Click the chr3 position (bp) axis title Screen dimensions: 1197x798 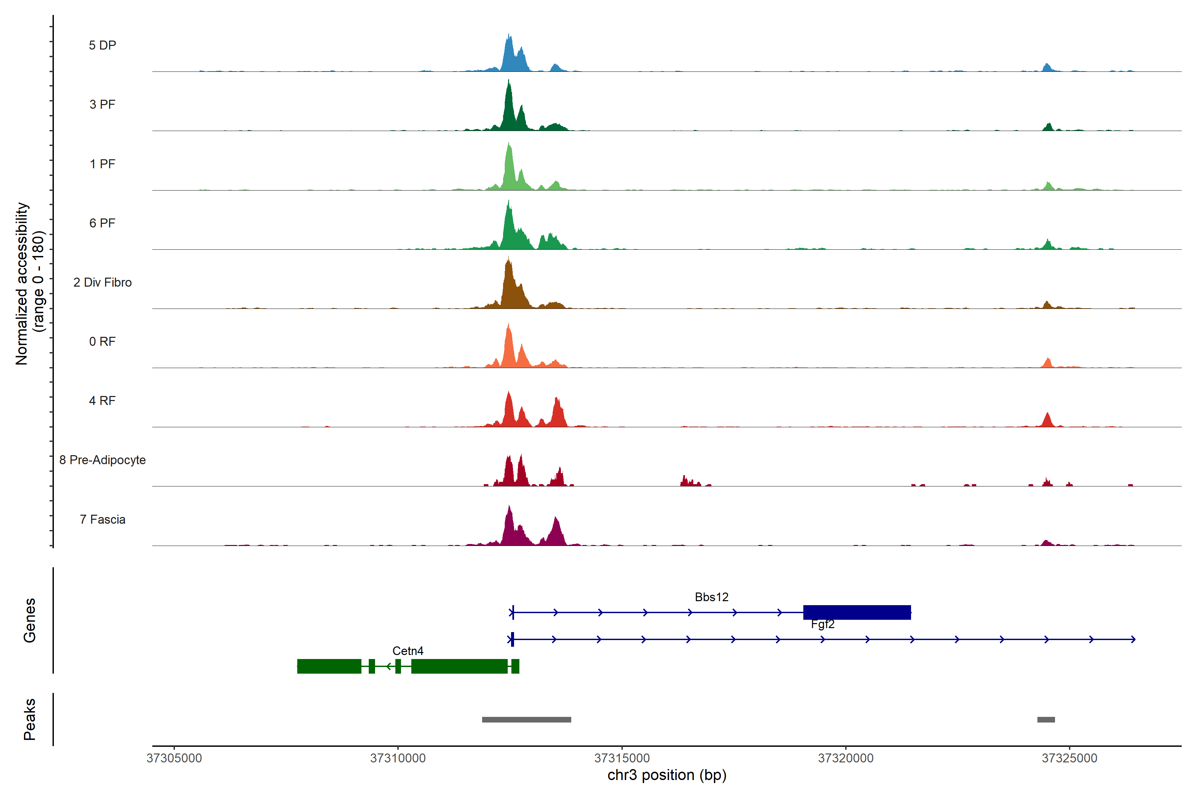tap(667, 775)
